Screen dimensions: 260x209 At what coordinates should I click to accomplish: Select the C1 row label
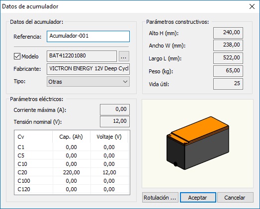21,147
